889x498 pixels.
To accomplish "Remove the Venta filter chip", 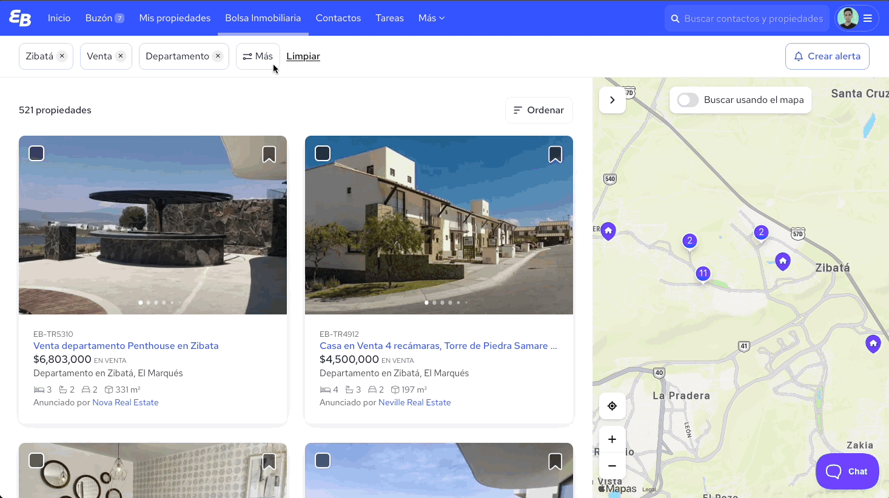I will pos(121,56).
